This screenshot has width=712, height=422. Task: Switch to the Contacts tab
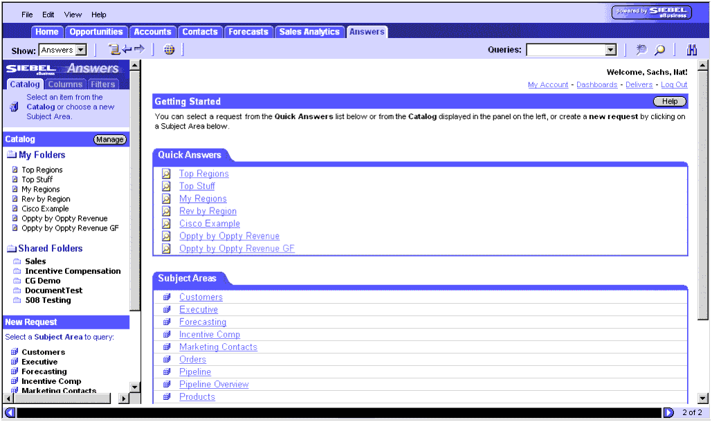click(200, 32)
